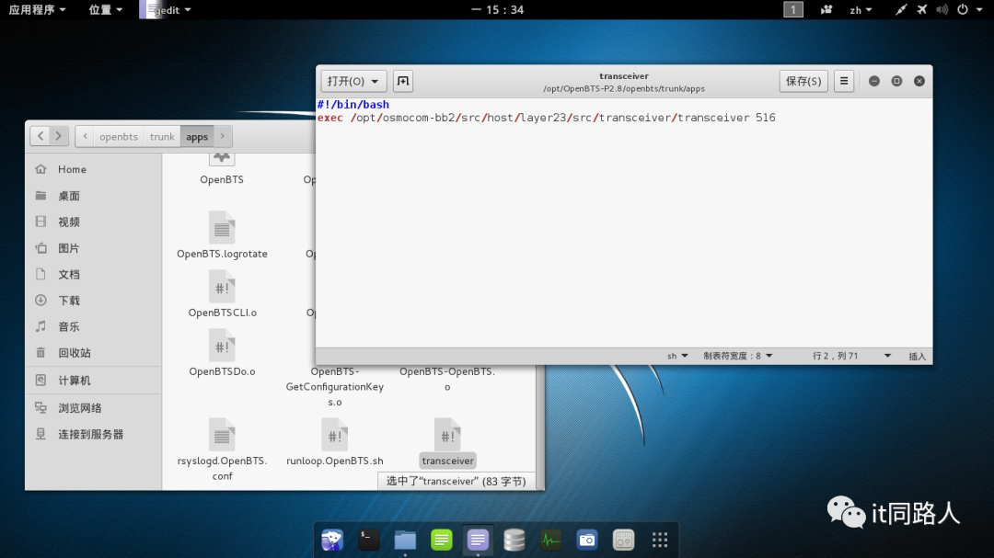994x558 pixels.
Task: Show all applications grid in dock
Action: click(660, 540)
